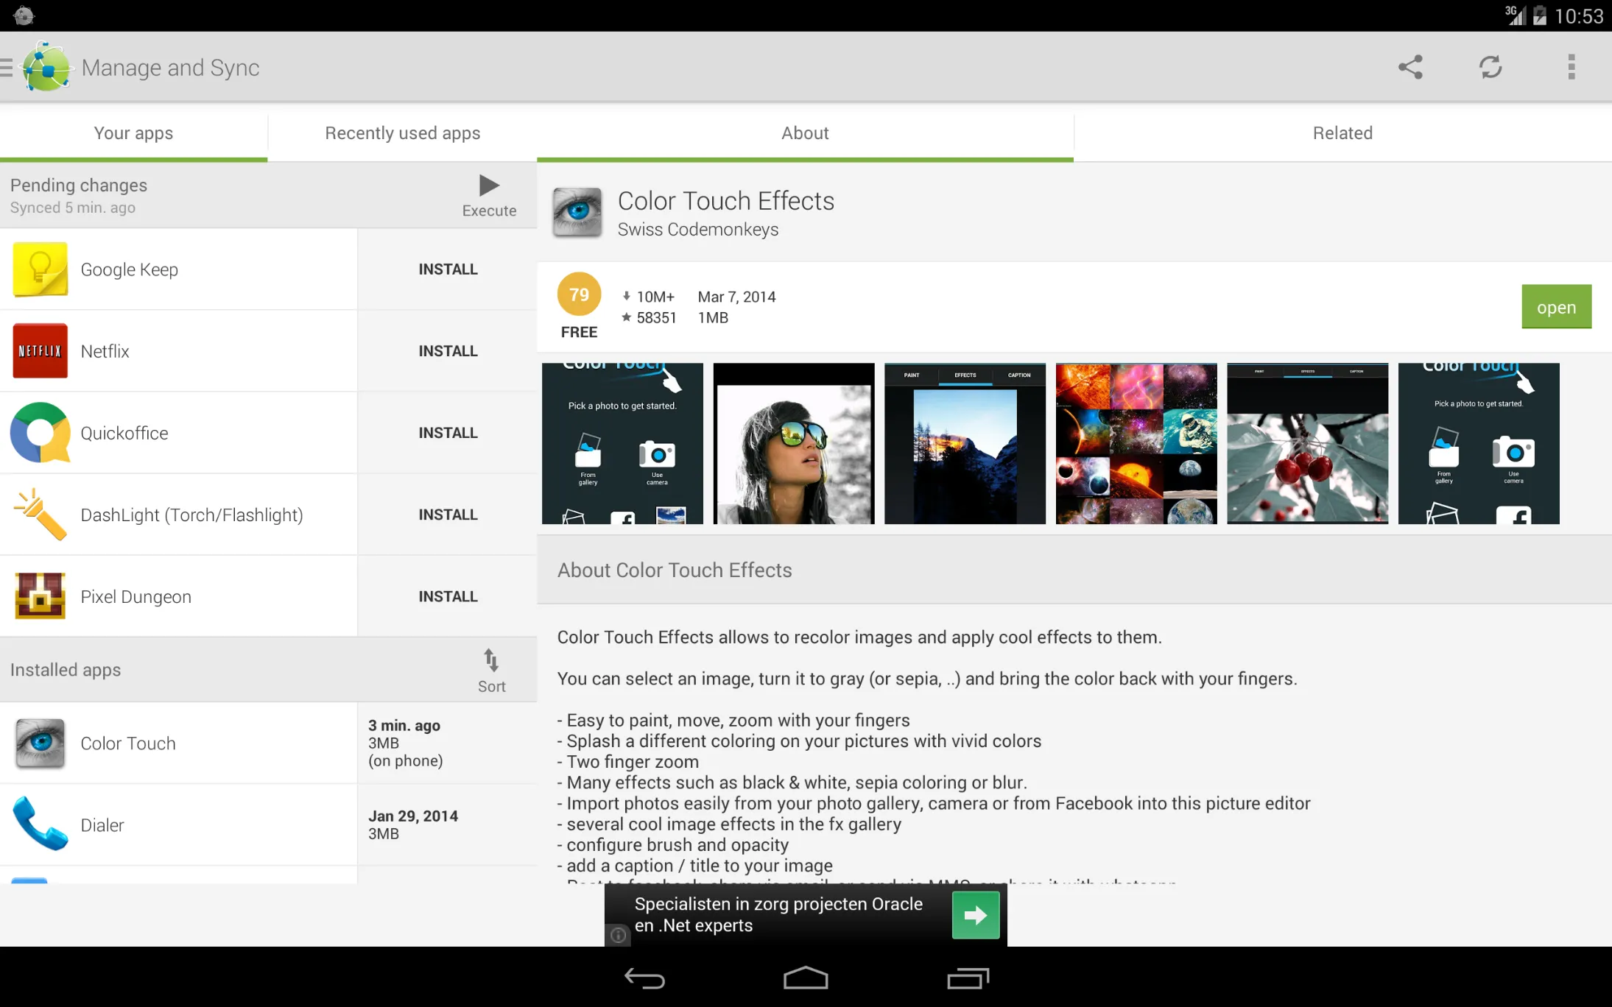The height and width of the screenshot is (1007, 1612).
Task: Open the overflow menu
Action: [1571, 67]
